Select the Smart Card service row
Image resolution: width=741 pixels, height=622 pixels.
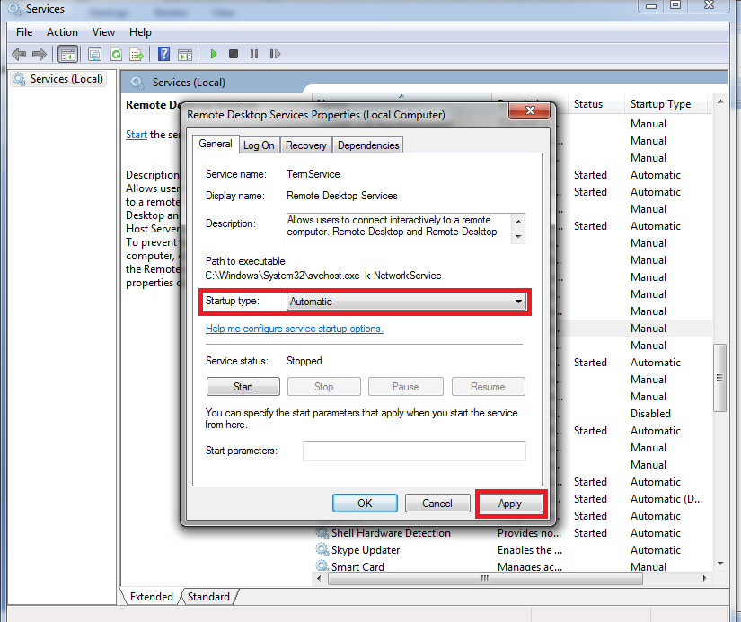click(x=512, y=566)
